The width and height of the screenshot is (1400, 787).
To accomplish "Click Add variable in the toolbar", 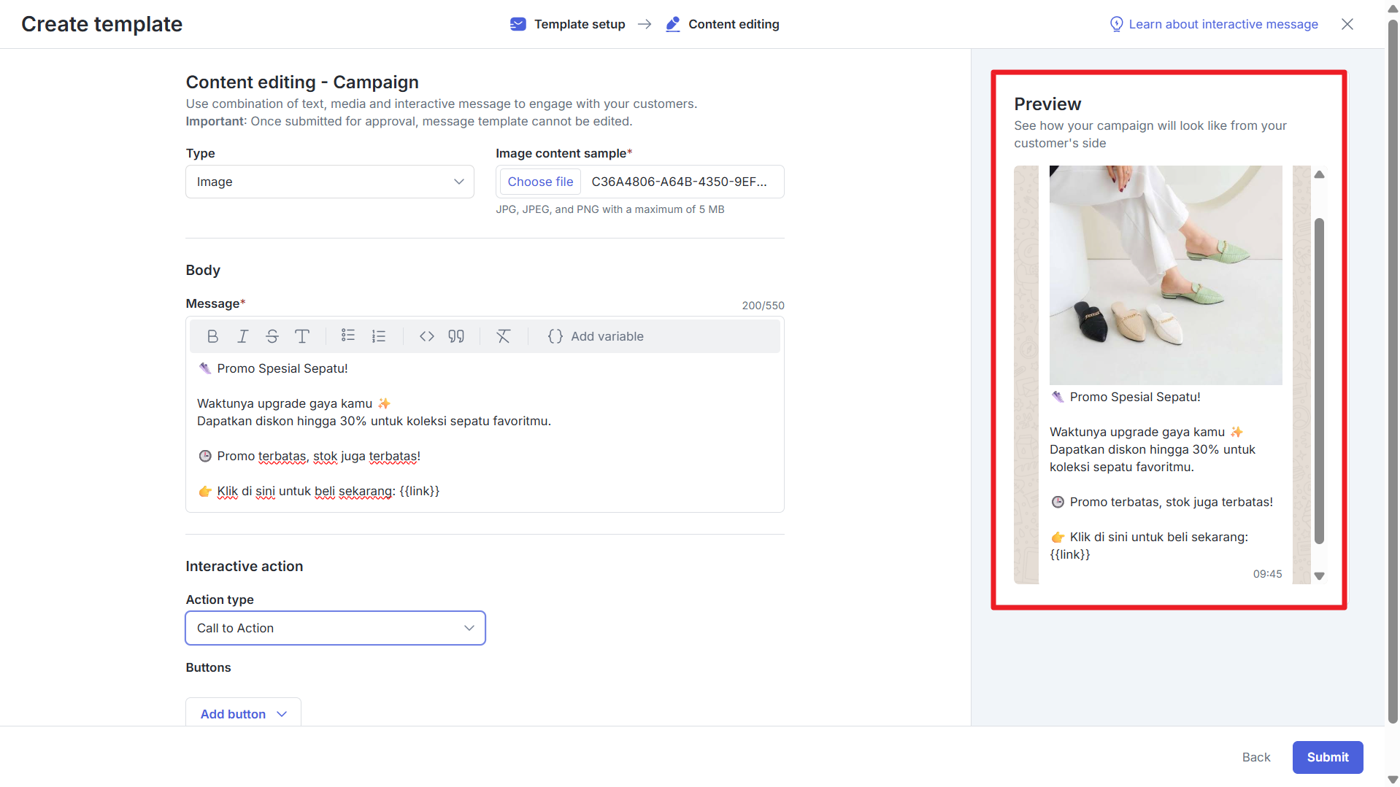I will pyautogui.click(x=596, y=336).
